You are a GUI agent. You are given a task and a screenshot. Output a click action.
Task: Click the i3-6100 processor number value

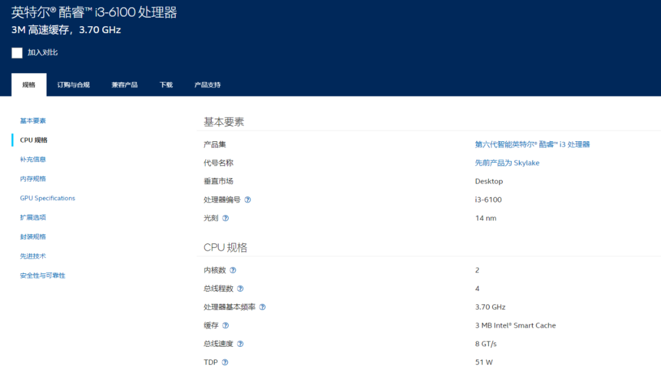488,200
